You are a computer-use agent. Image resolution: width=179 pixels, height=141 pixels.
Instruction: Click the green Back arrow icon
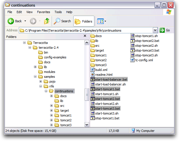click(x=11, y=21)
